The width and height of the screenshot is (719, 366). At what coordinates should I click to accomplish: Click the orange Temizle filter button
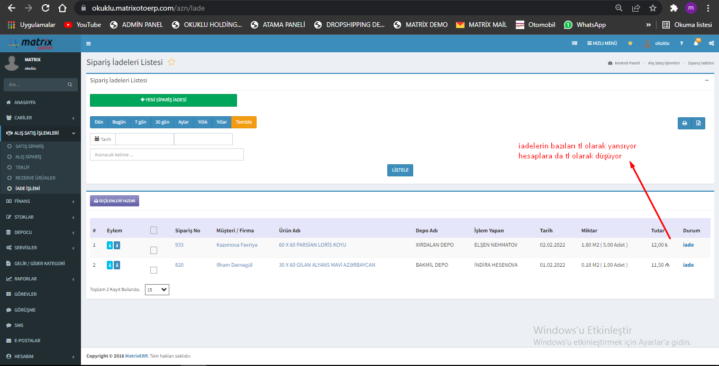(x=244, y=122)
